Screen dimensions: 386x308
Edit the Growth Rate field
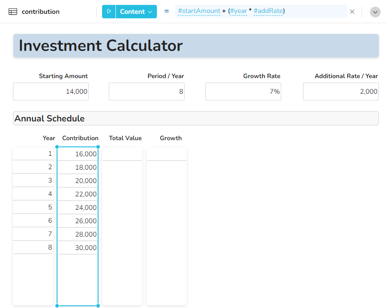(243, 92)
